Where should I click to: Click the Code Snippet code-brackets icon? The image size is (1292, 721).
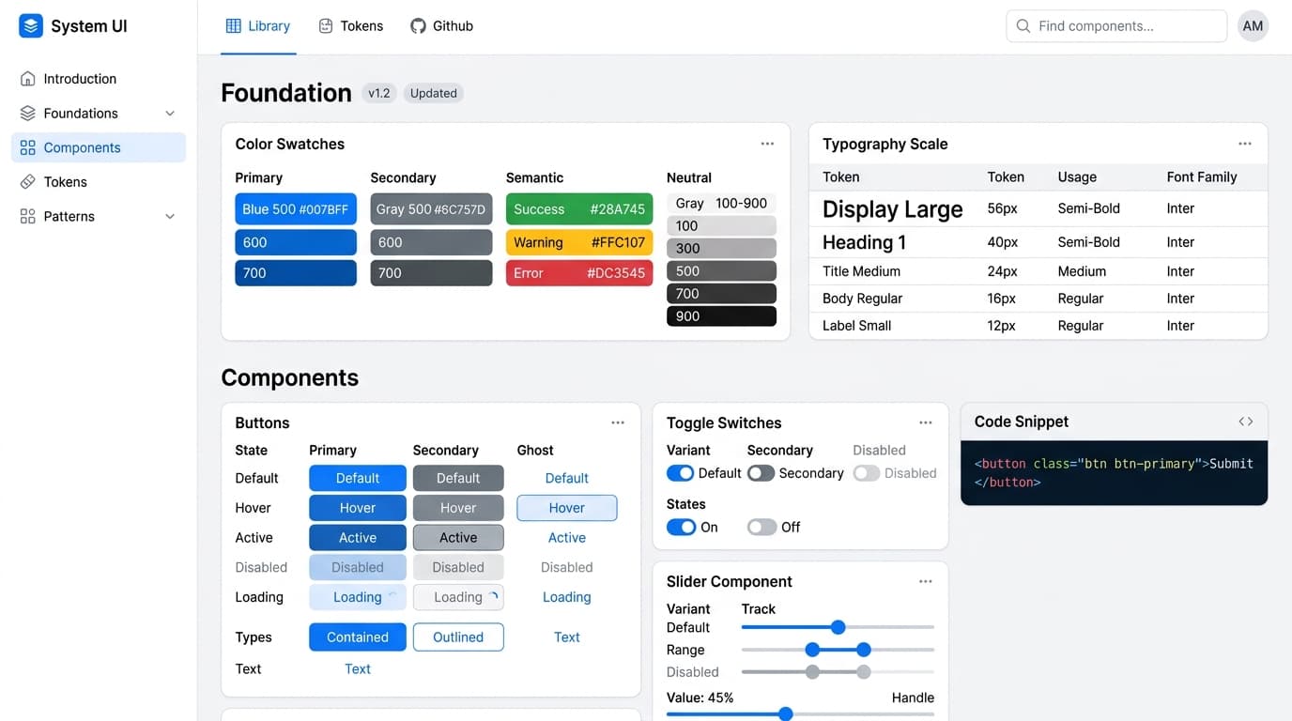[x=1246, y=422]
